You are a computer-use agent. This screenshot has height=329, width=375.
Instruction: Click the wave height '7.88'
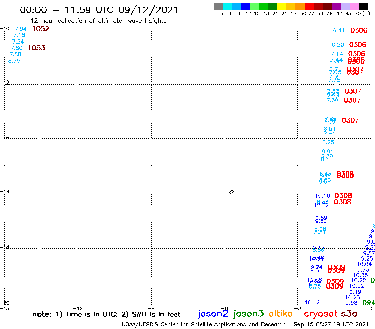(15, 54)
